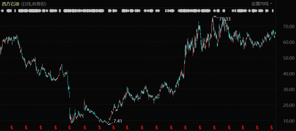Click the 50.00 price axis label

coord(289,58)
